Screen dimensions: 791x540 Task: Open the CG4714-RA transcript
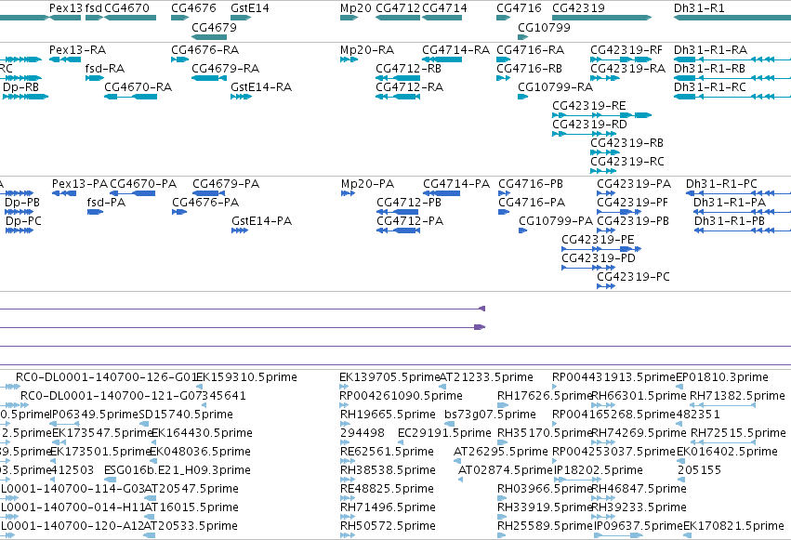pos(442,59)
